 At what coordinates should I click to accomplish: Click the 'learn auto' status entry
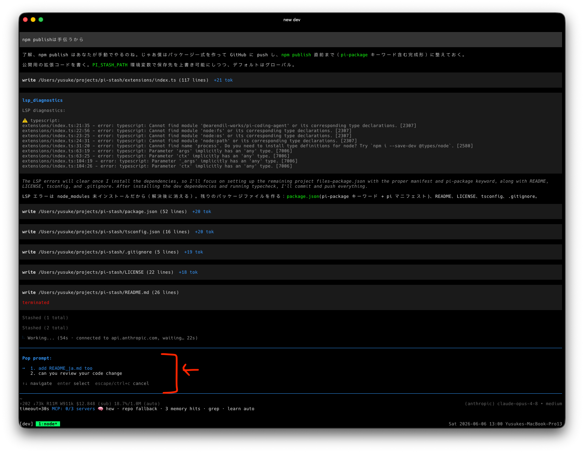click(x=241, y=409)
